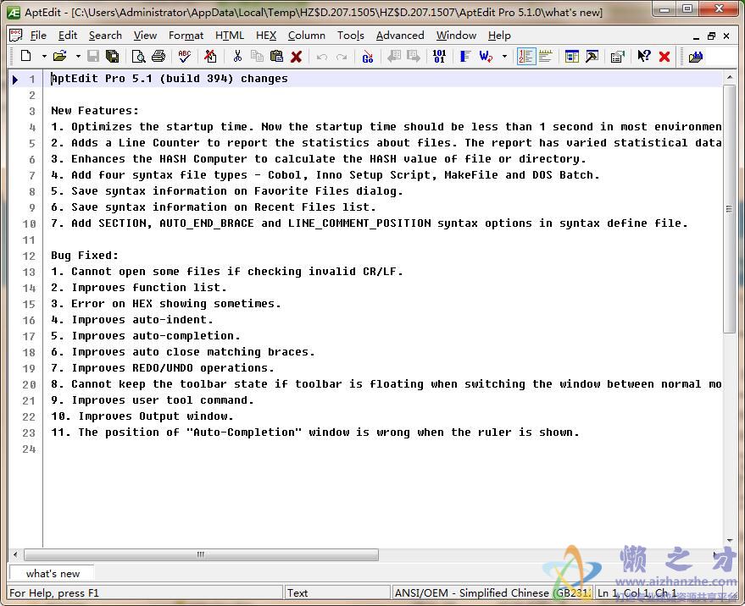Click the Open file folder icon
Image resolution: width=745 pixels, height=606 pixels.
click(x=60, y=57)
